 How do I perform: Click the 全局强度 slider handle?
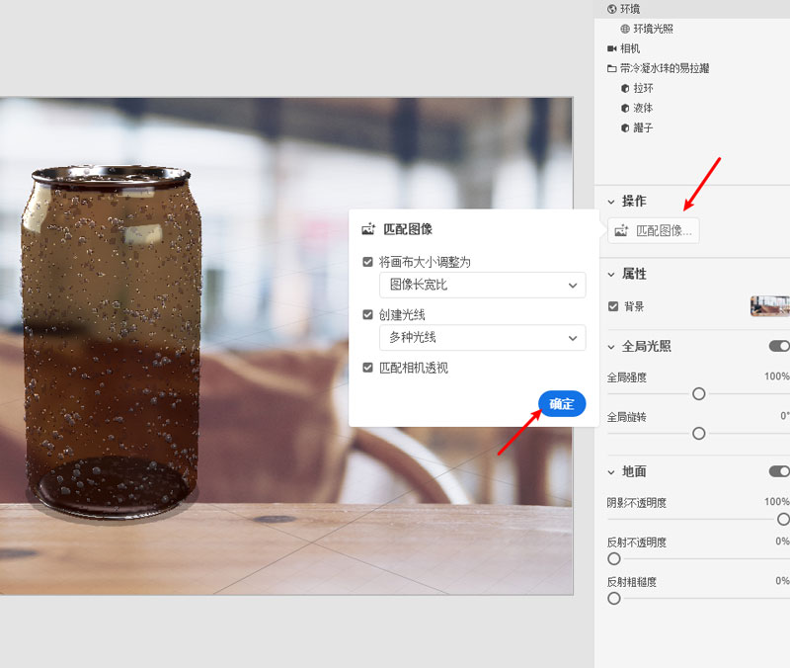[699, 393]
